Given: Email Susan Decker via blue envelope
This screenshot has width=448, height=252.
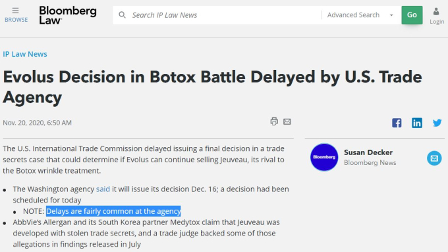Looking at the screenshot, I should [434, 158].
